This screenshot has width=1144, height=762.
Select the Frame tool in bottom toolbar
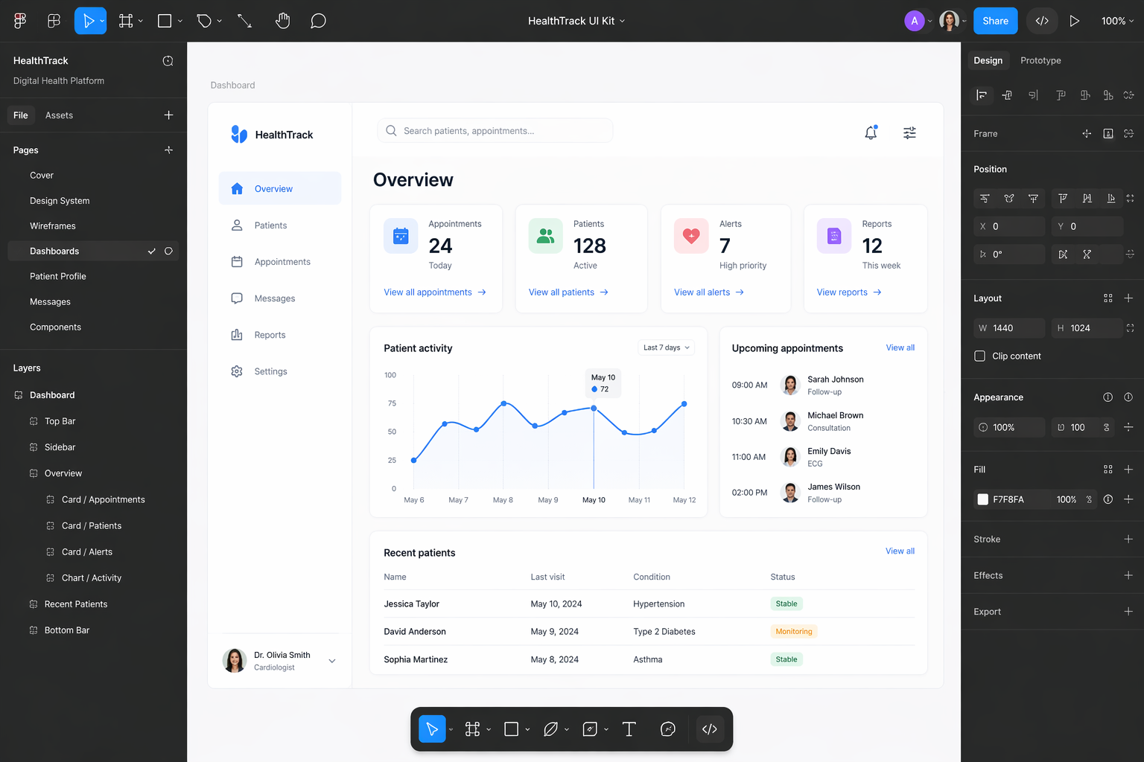tap(472, 729)
